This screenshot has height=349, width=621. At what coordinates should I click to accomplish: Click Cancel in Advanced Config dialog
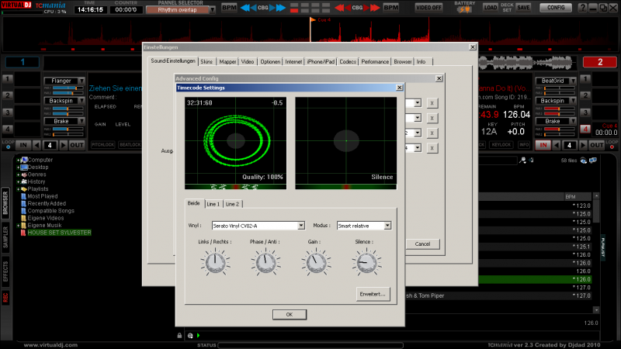[x=422, y=244]
